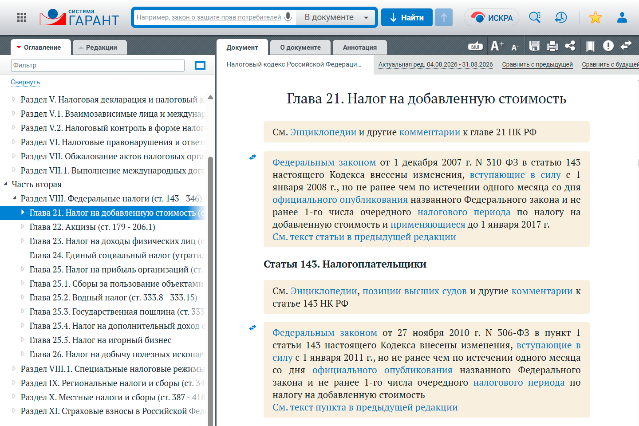Print the document via printer icon
Screen dimensions: 639x426
click(x=552, y=46)
